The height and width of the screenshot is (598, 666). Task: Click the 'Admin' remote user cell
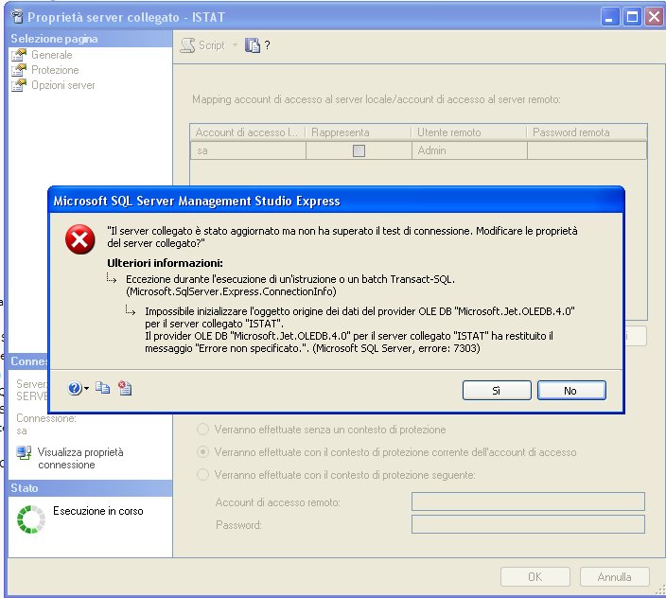[469, 150]
